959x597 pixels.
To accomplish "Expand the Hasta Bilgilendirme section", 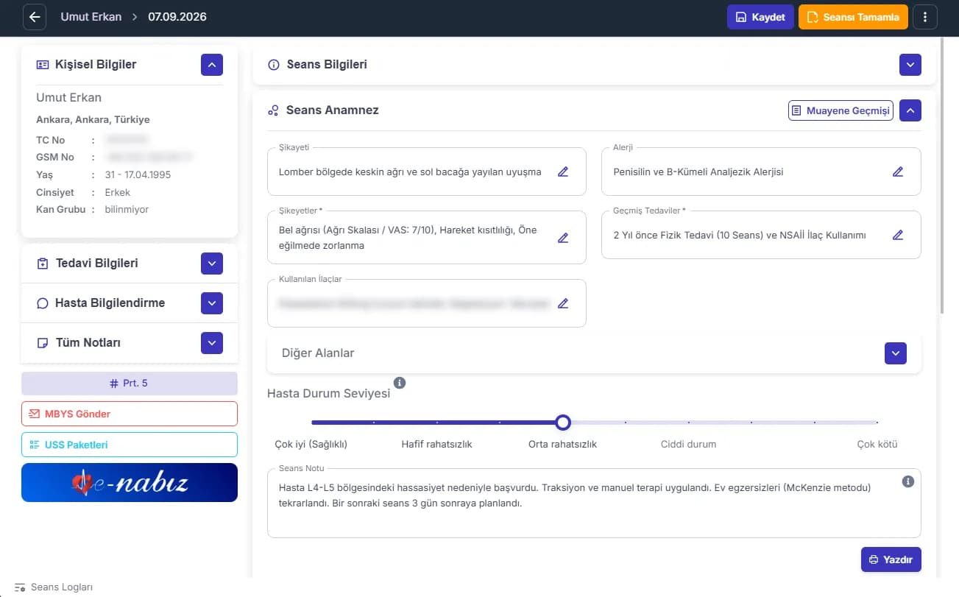I will (212, 303).
